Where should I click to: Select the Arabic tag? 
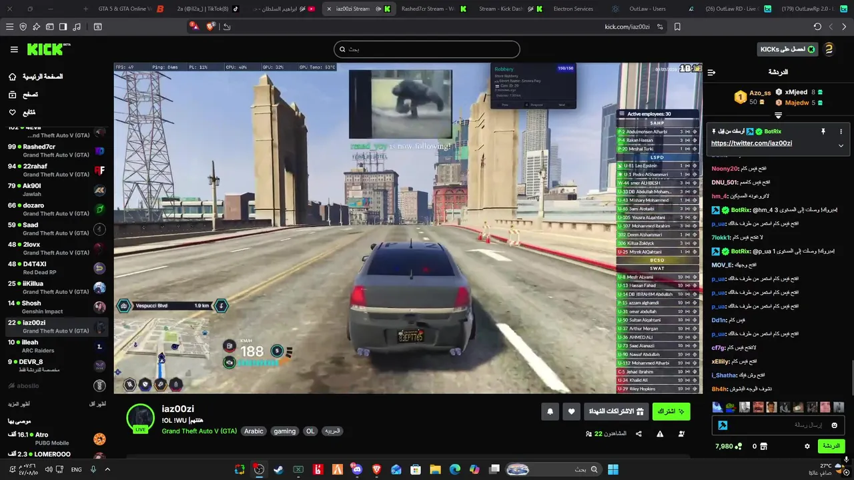tap(254, 431)
